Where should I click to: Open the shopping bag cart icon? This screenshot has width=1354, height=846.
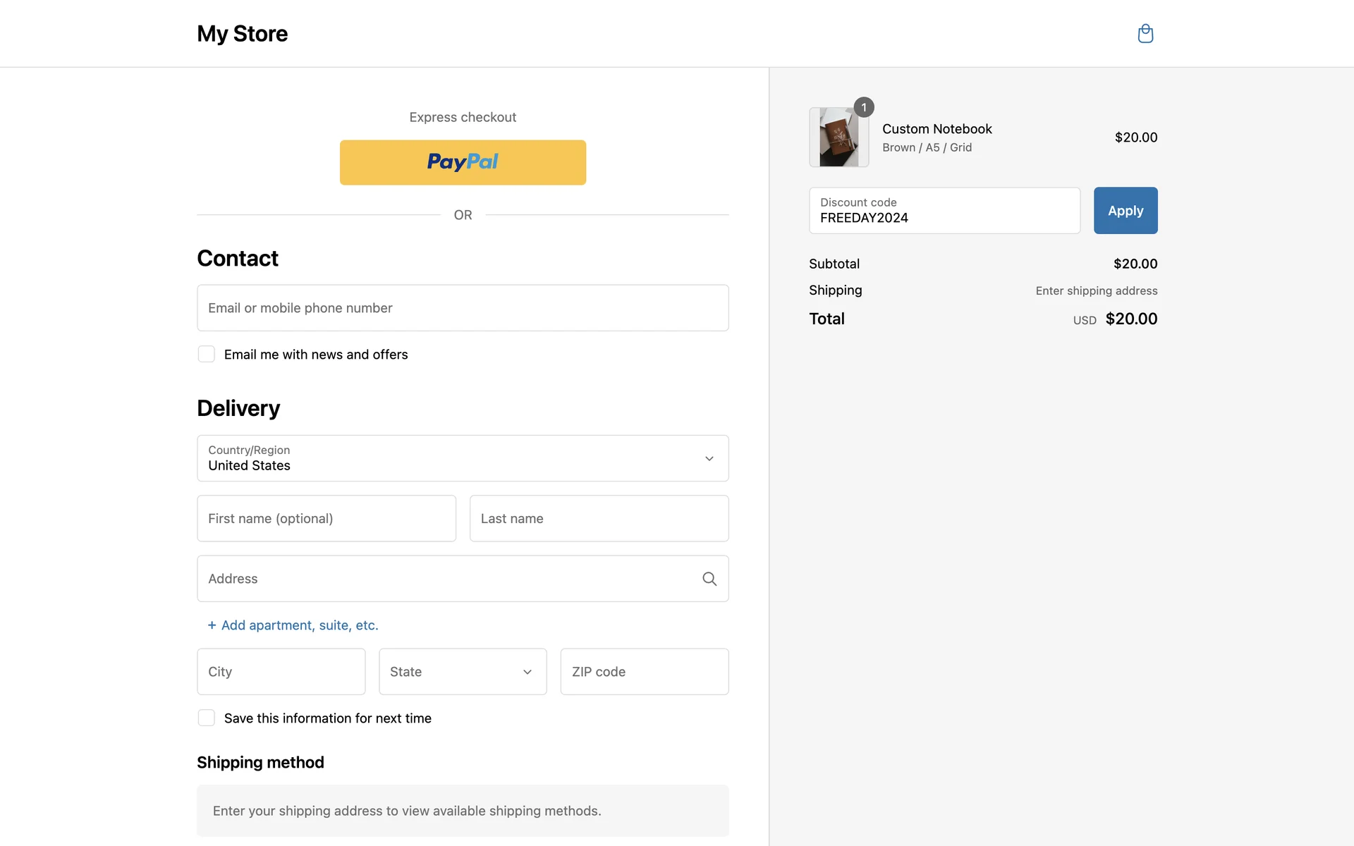coord(1145,34)
